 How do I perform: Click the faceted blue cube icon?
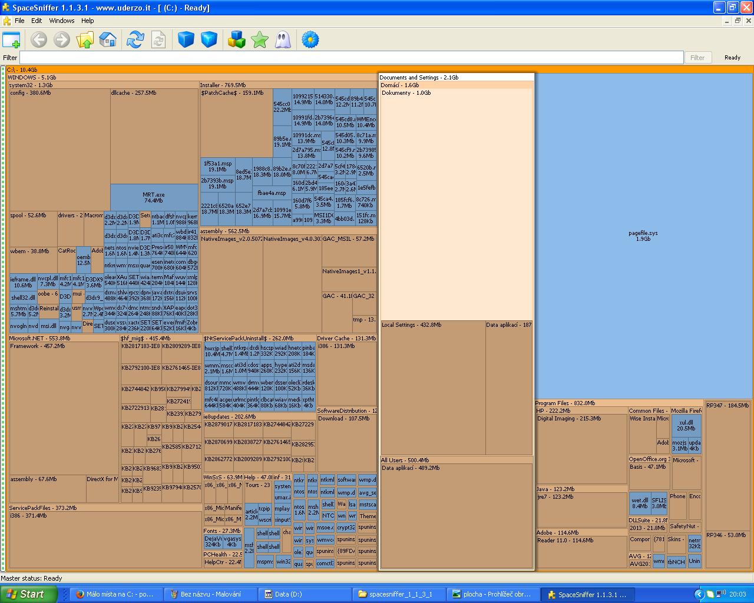209,40
